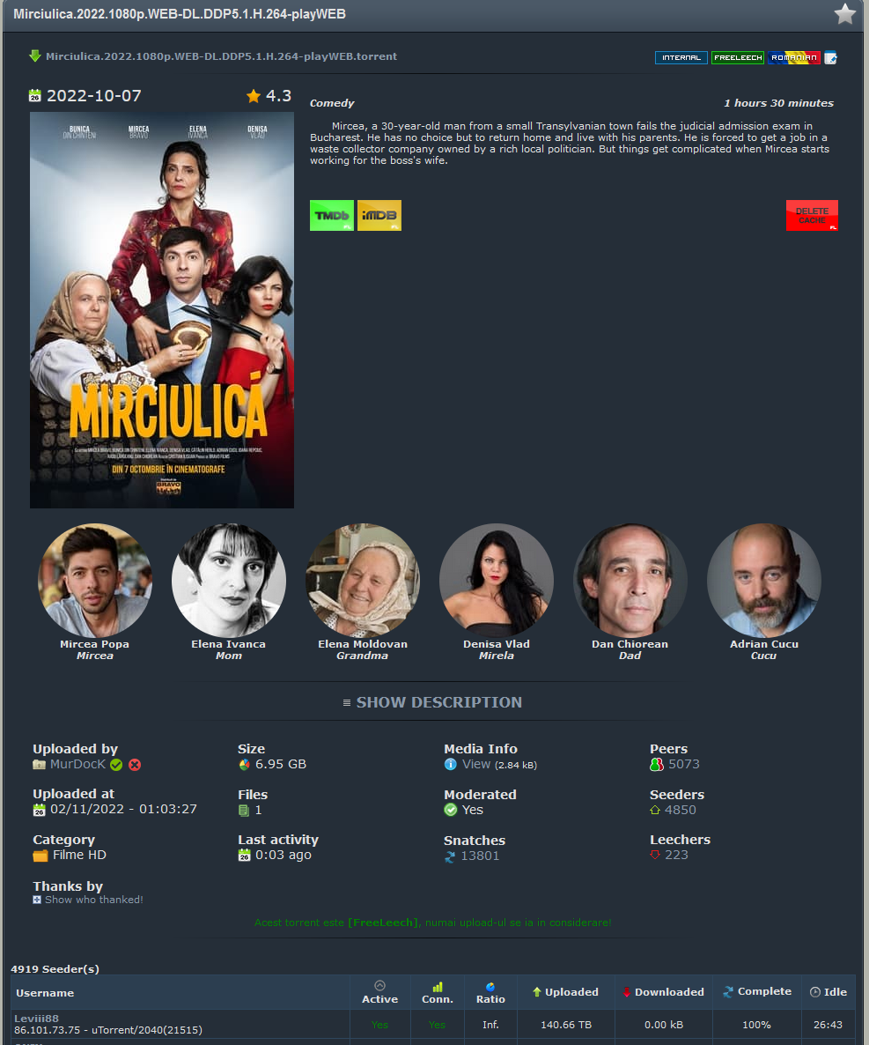The height and width of the screenshot is (1045, 869).
Task: Open Denisa Vlad cast photo
Action: (496, 581)
